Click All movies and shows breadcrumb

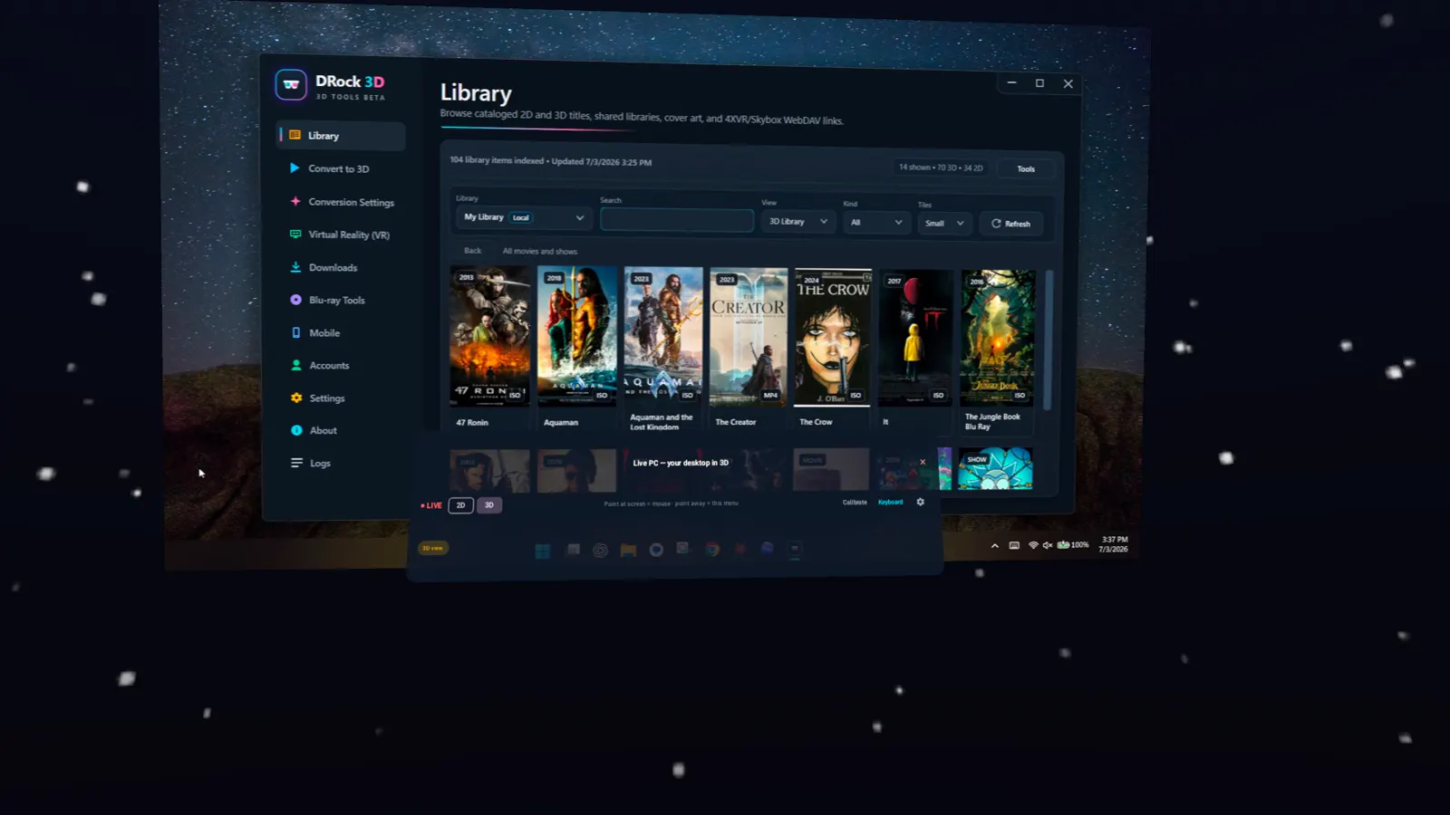pos(539,252)
